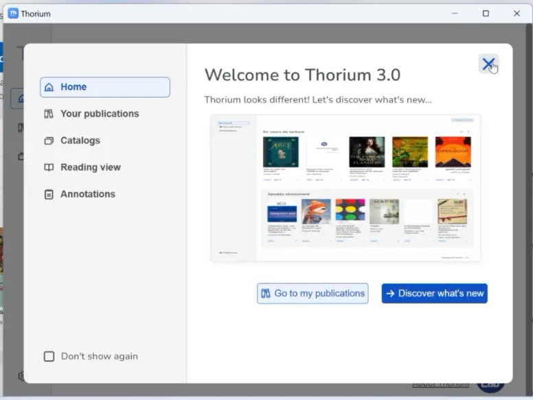Click the Thorium app icon in the title bar

13,14
